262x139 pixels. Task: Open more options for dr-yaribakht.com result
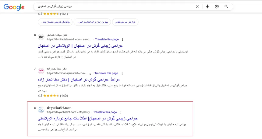121,112
